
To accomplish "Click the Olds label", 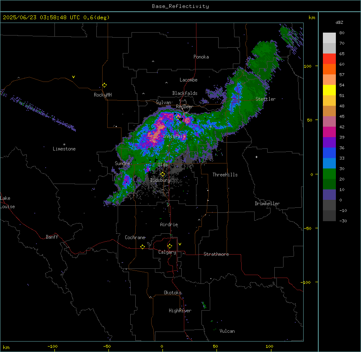I will click(162, 165).
